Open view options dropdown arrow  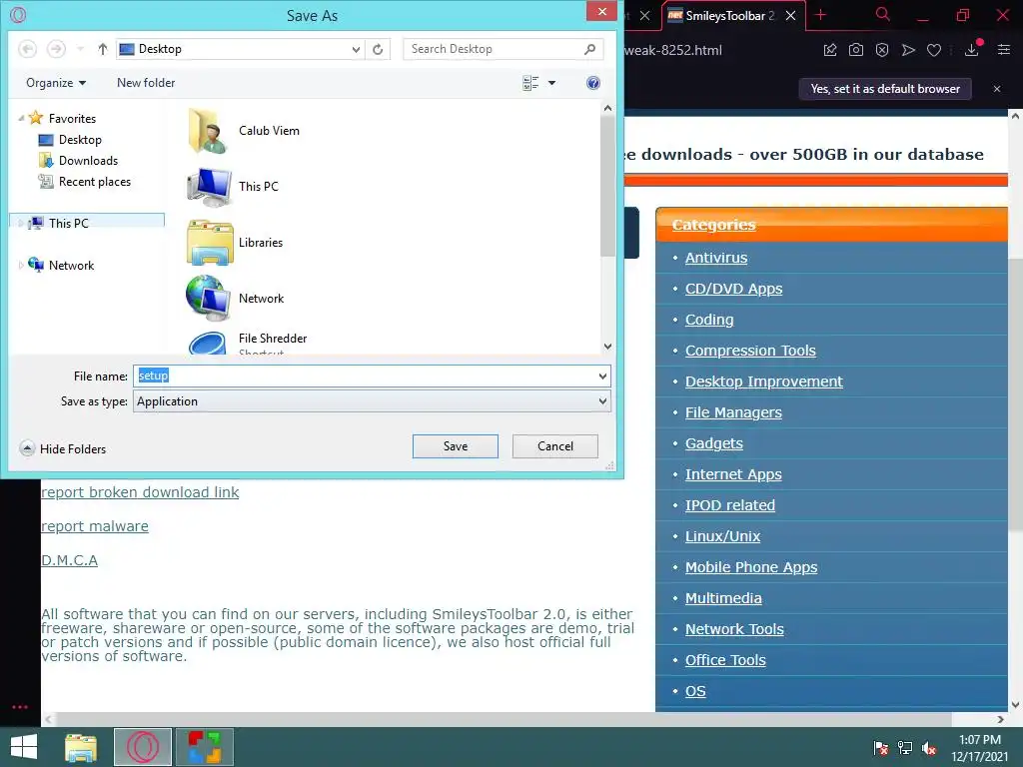551,83
